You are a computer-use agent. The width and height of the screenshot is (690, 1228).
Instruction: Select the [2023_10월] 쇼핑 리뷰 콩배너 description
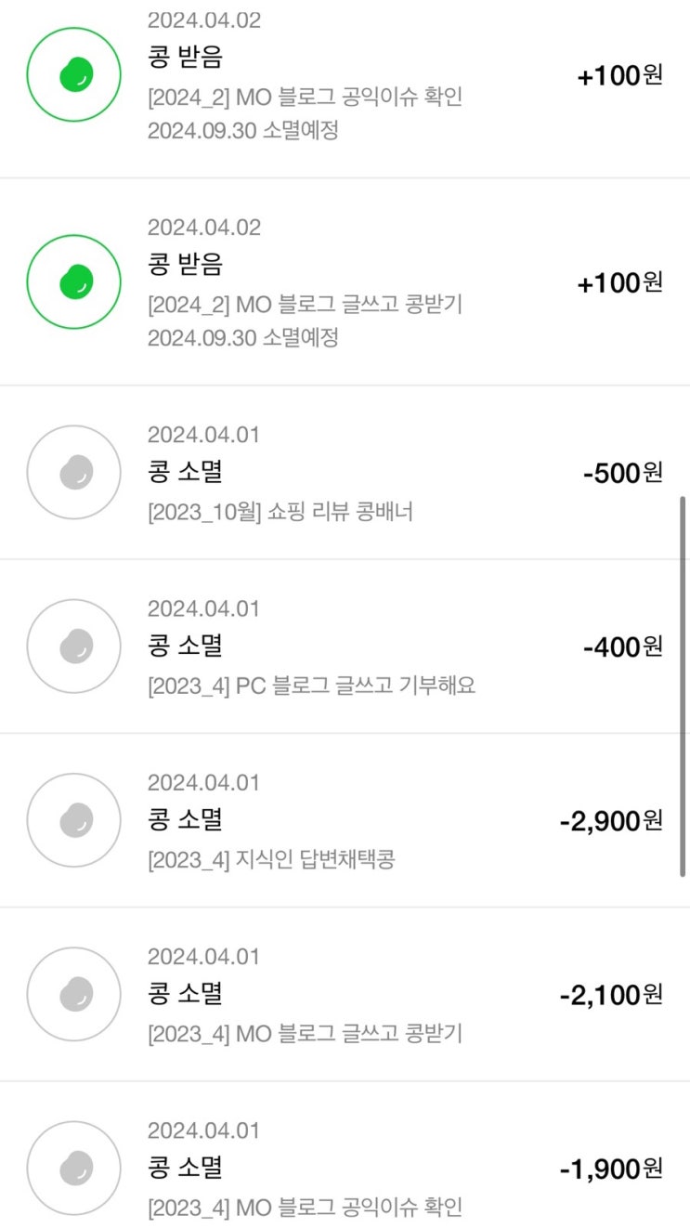tap(280, 512)
